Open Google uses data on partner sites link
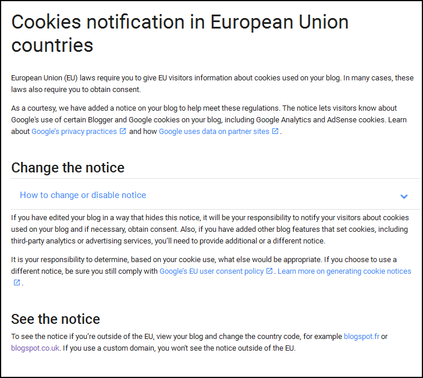 [214, 132]
